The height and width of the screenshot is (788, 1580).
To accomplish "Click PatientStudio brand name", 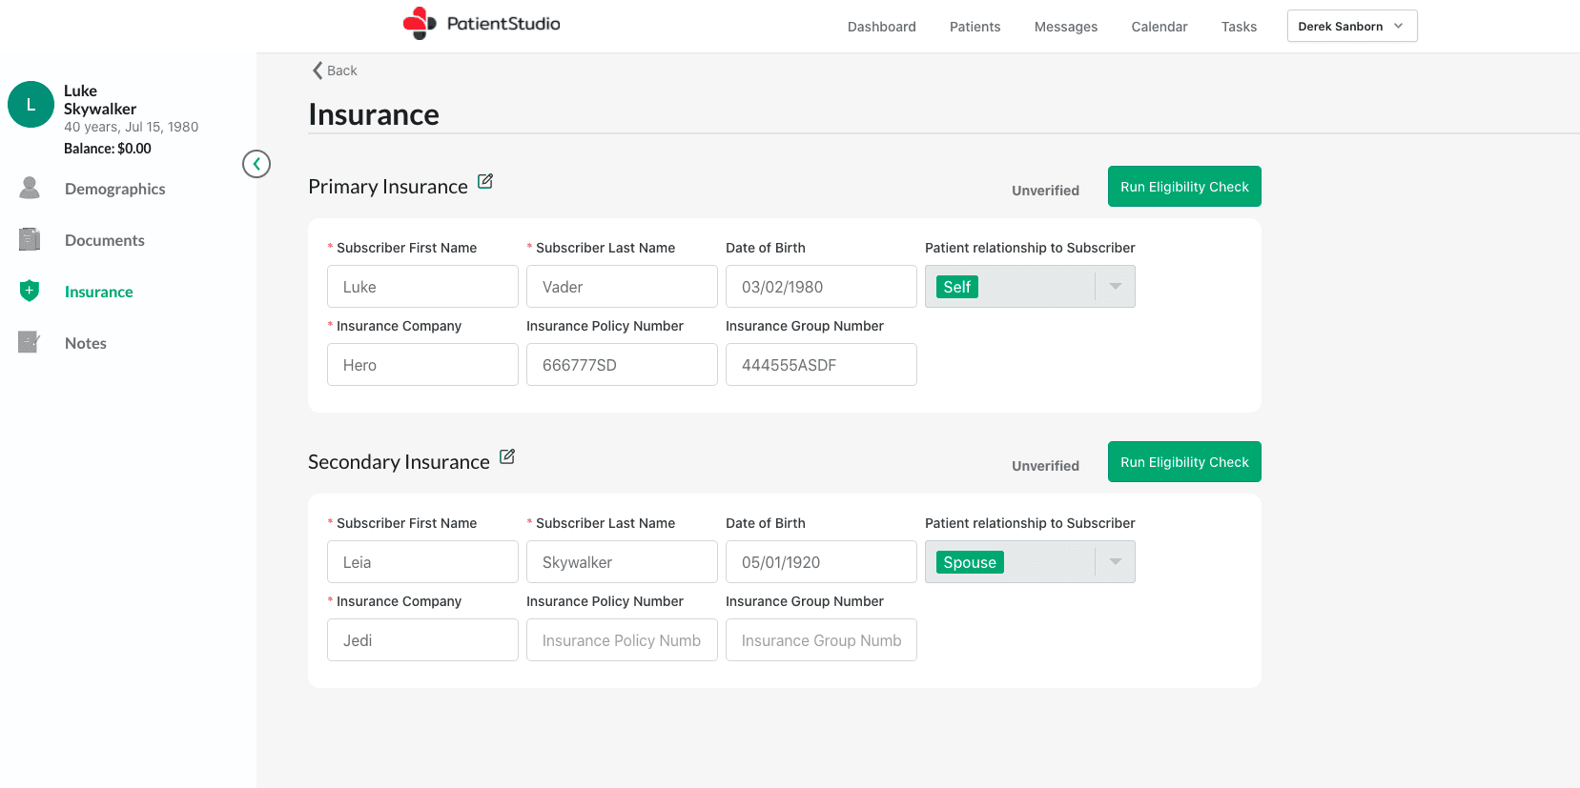I will (503, 24).
